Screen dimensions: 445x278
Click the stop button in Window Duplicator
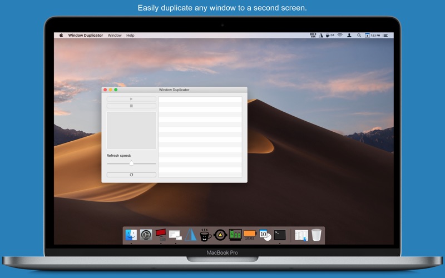pyautogui.click(x=131, y=106)
